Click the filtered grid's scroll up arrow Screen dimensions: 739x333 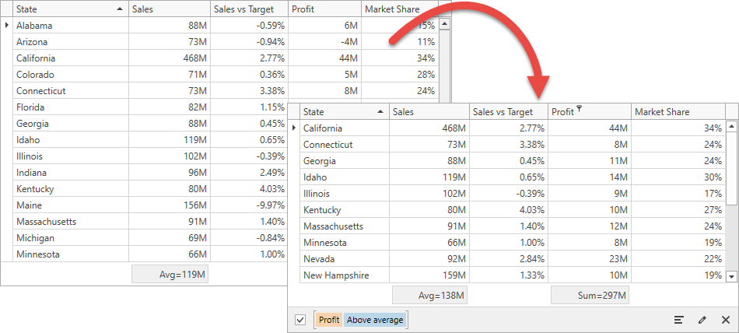pyautogui.click(x=731, y=126)
